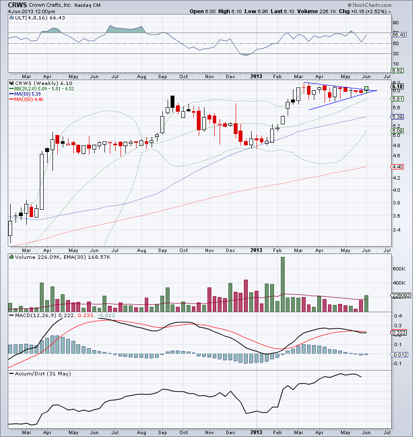The height and width of the screenshot is (437, 413).
Task: Click the bold 2013 label under price chart
Action: click(x=256, y=250)
